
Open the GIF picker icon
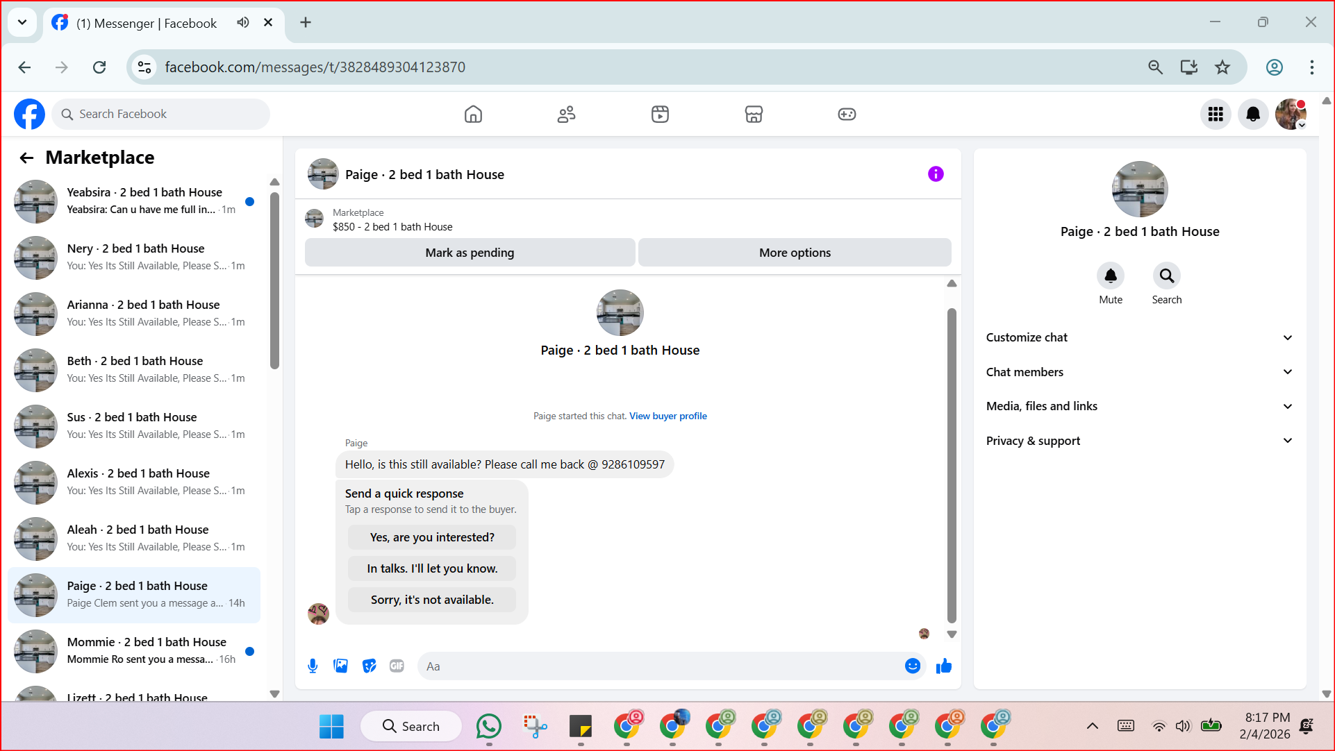(397, 666)
